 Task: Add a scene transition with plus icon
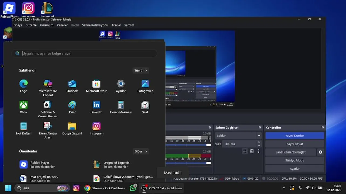(x=245, y=151)
